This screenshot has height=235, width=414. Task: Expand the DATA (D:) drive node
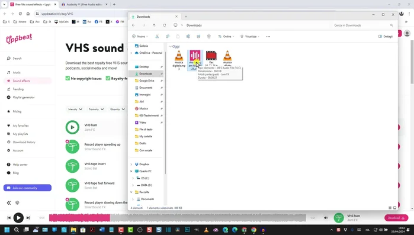pos(133,185)
